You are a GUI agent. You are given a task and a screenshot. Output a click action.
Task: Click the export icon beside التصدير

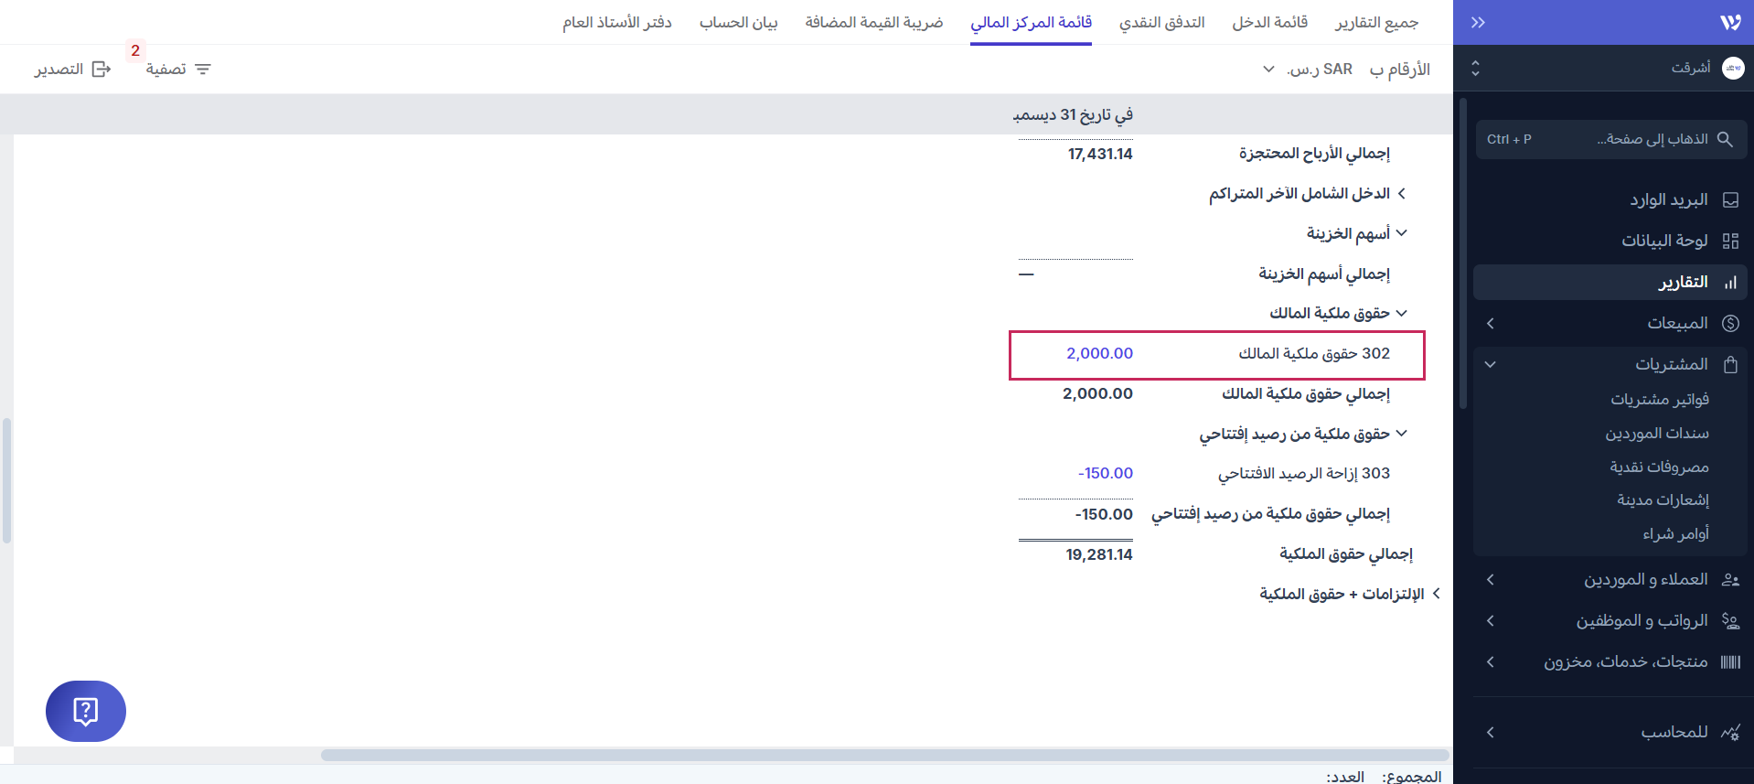point(102,70)
